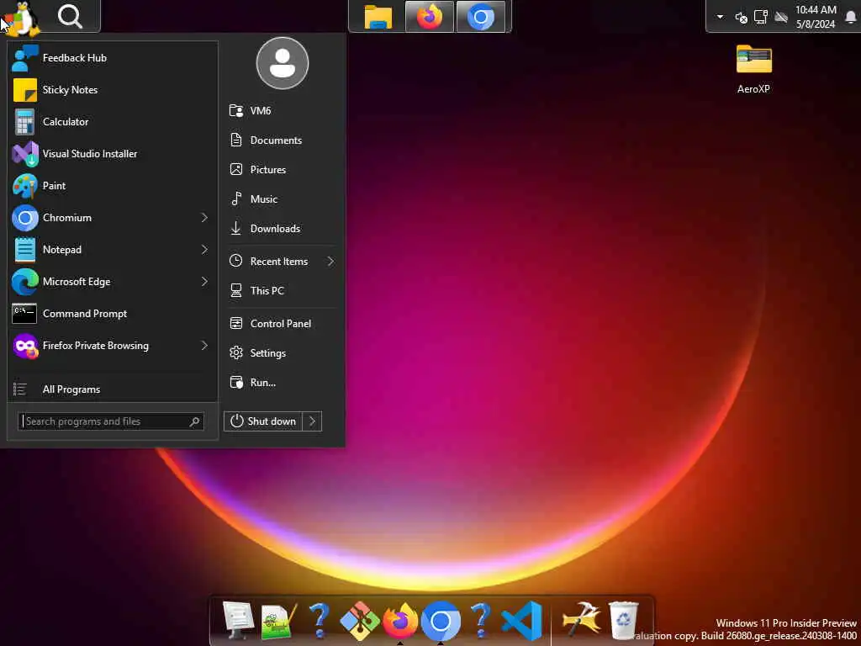This screenshot has height=646, width=861.
Task: Open the Git icon in dock
Action: (x=360, y=622)
